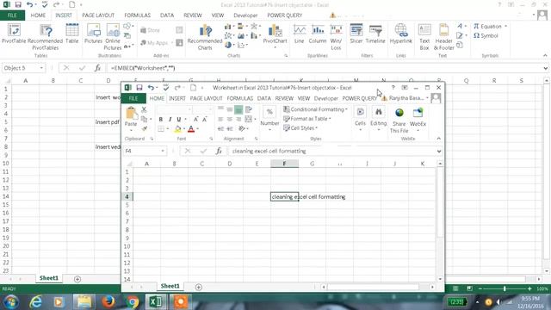Open Recommended Charts
This screenshot has width=551, height=310.
coord(205,37)
